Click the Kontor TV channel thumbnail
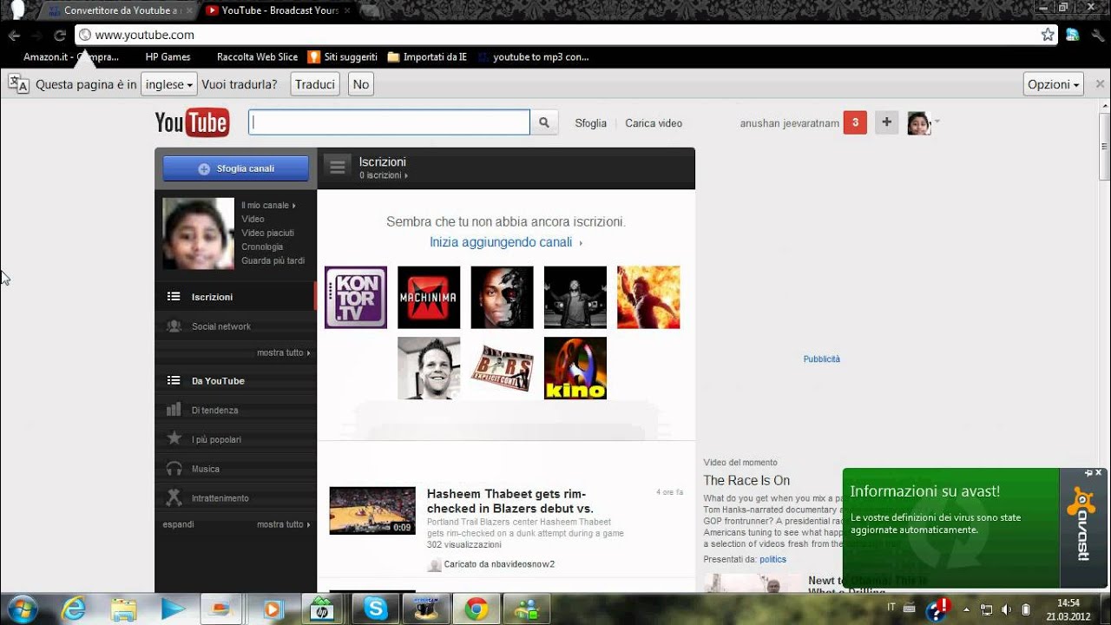Screen dimensions: 1111x625 (356, 298)
